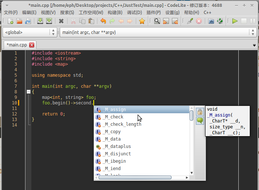Open Find Resource toolbar icon

coord(166,21)
